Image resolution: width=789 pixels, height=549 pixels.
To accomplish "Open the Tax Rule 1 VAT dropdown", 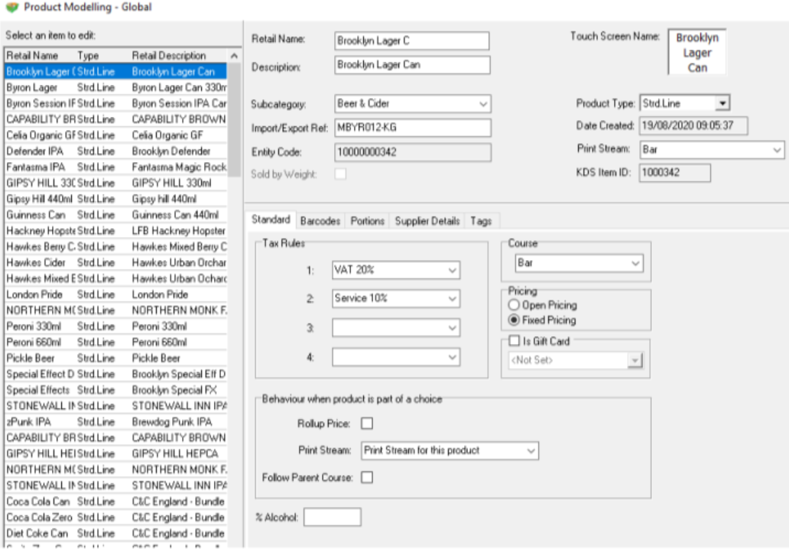I will click(x=453, y=270).
